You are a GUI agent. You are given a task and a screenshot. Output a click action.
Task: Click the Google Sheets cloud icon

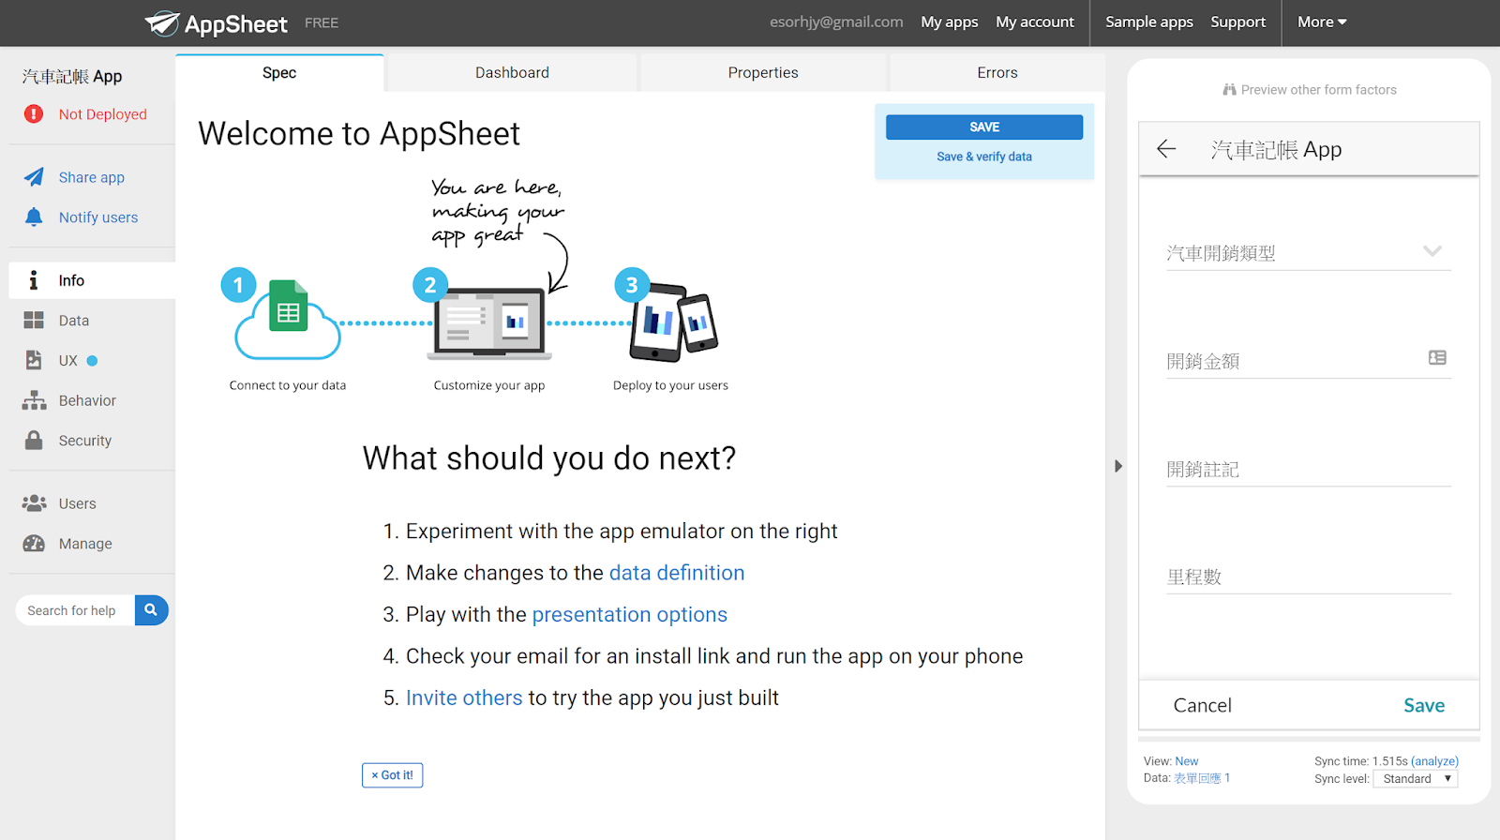[288, 320]
